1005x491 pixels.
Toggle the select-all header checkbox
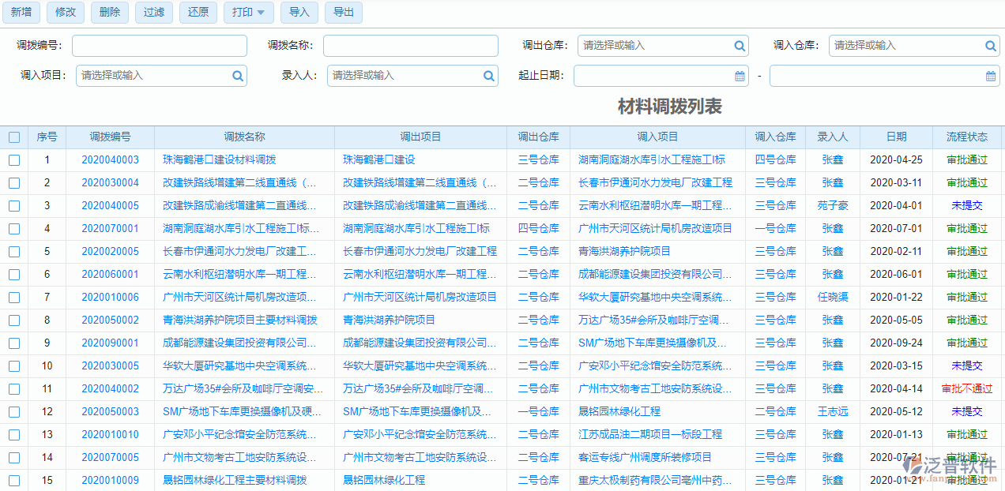click(x=14, y=137)
